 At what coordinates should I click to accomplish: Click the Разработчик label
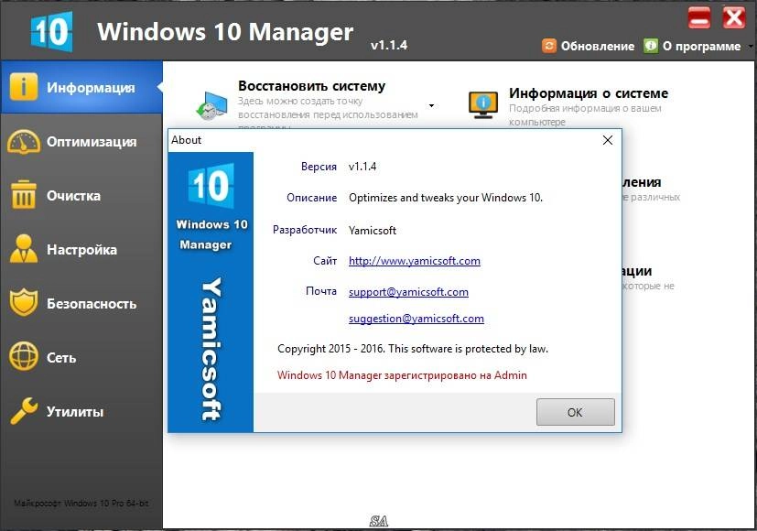point(305,230)
